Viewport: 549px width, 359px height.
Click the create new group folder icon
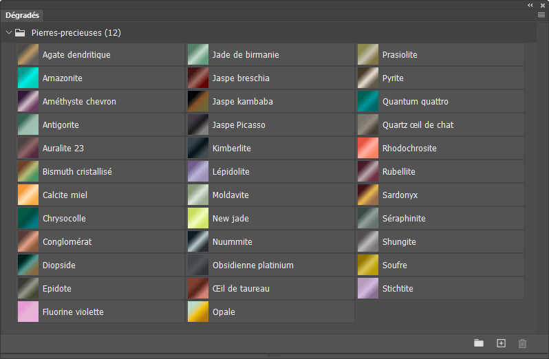coord(479,343)
